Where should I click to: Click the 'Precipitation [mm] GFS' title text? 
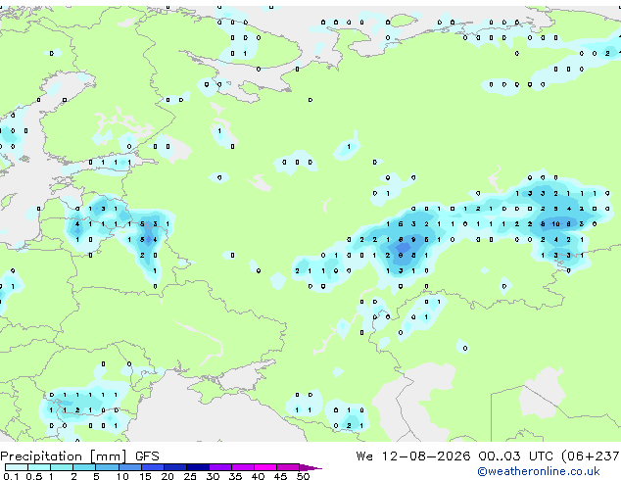coord(79,456)
